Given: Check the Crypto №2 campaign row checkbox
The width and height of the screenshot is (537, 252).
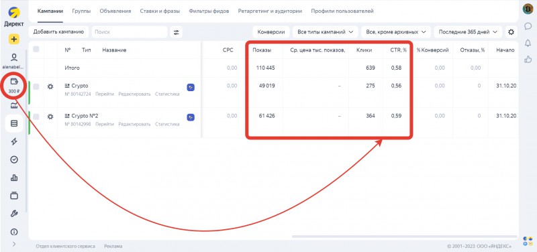Looking at the screenshot, I should pos(36,117).
